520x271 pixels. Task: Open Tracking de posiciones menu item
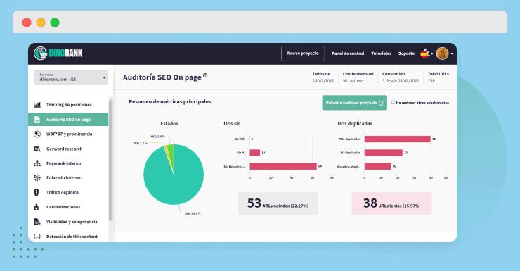point(68,105)
